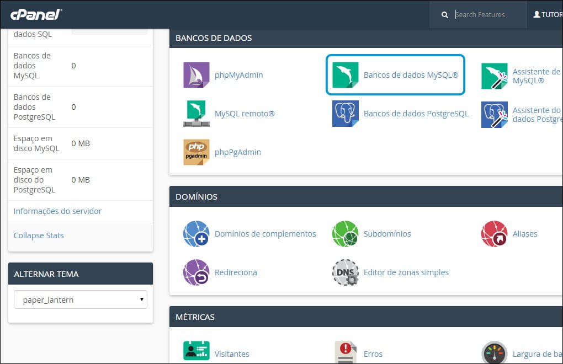Click Espaço em disco do PostgreSQL label
563x364 pixels.
point(34,180)
